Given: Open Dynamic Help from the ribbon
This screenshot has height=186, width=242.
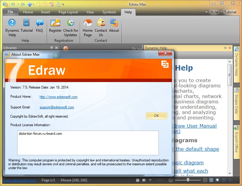Looking at the screenshot, I should tap(12, 28).
